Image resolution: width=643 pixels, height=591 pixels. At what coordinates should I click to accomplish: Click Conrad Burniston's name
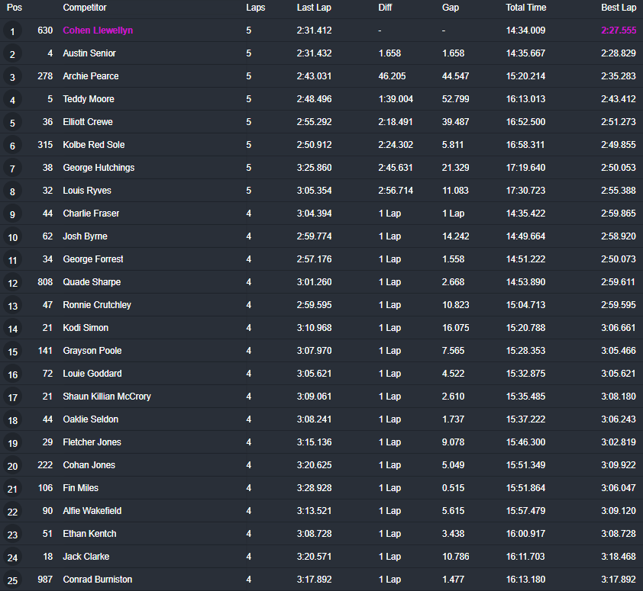tap(97, 580)
